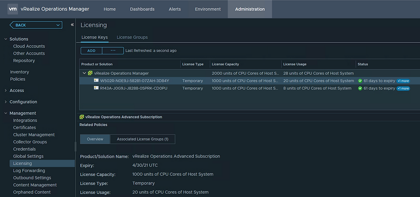Screen dimensions: 420x197
Task: Open Outbound Settings page
Action: click(32, 178)
